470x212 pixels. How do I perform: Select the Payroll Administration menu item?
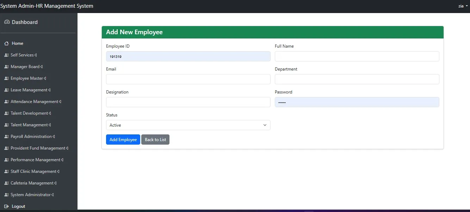click(31, 137)
